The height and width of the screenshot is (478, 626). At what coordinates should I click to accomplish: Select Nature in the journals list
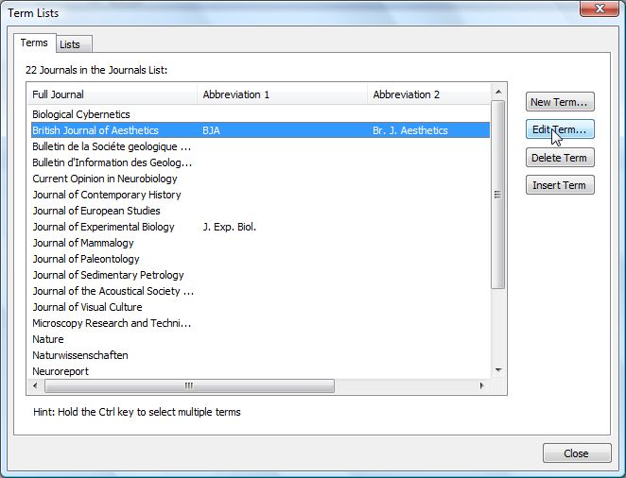point(48,339)
